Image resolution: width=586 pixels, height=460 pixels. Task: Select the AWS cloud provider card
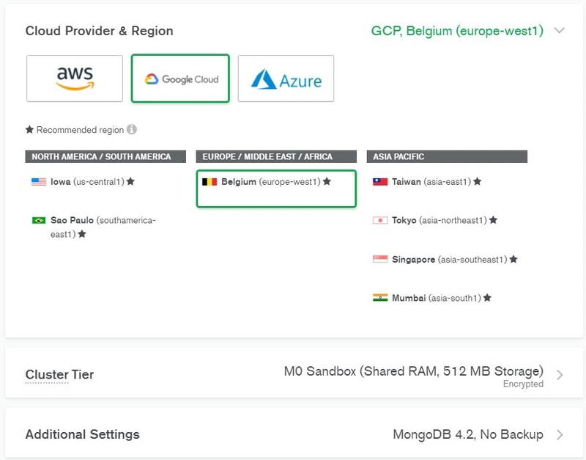(x=75, y=79)
